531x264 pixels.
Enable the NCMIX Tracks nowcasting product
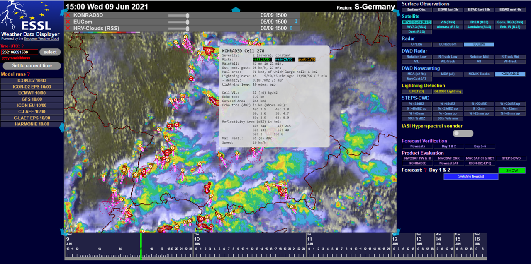479,74
